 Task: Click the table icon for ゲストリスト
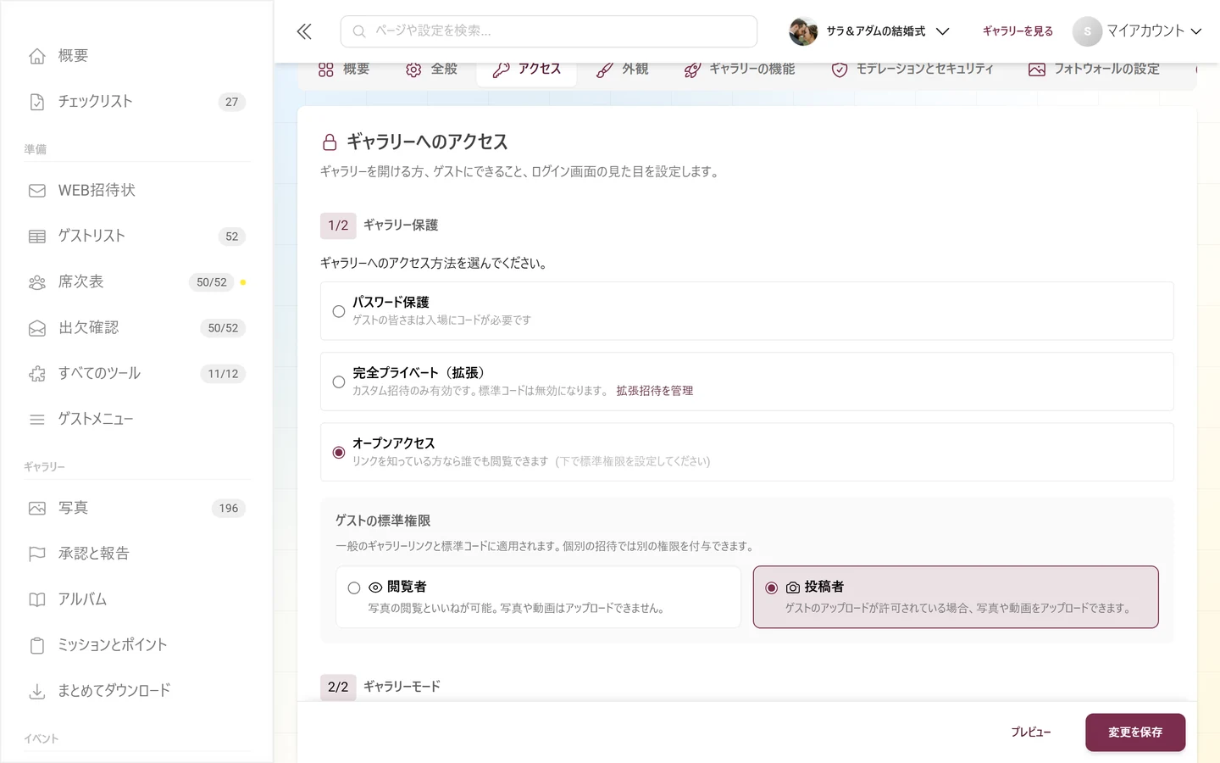point(37,237)
